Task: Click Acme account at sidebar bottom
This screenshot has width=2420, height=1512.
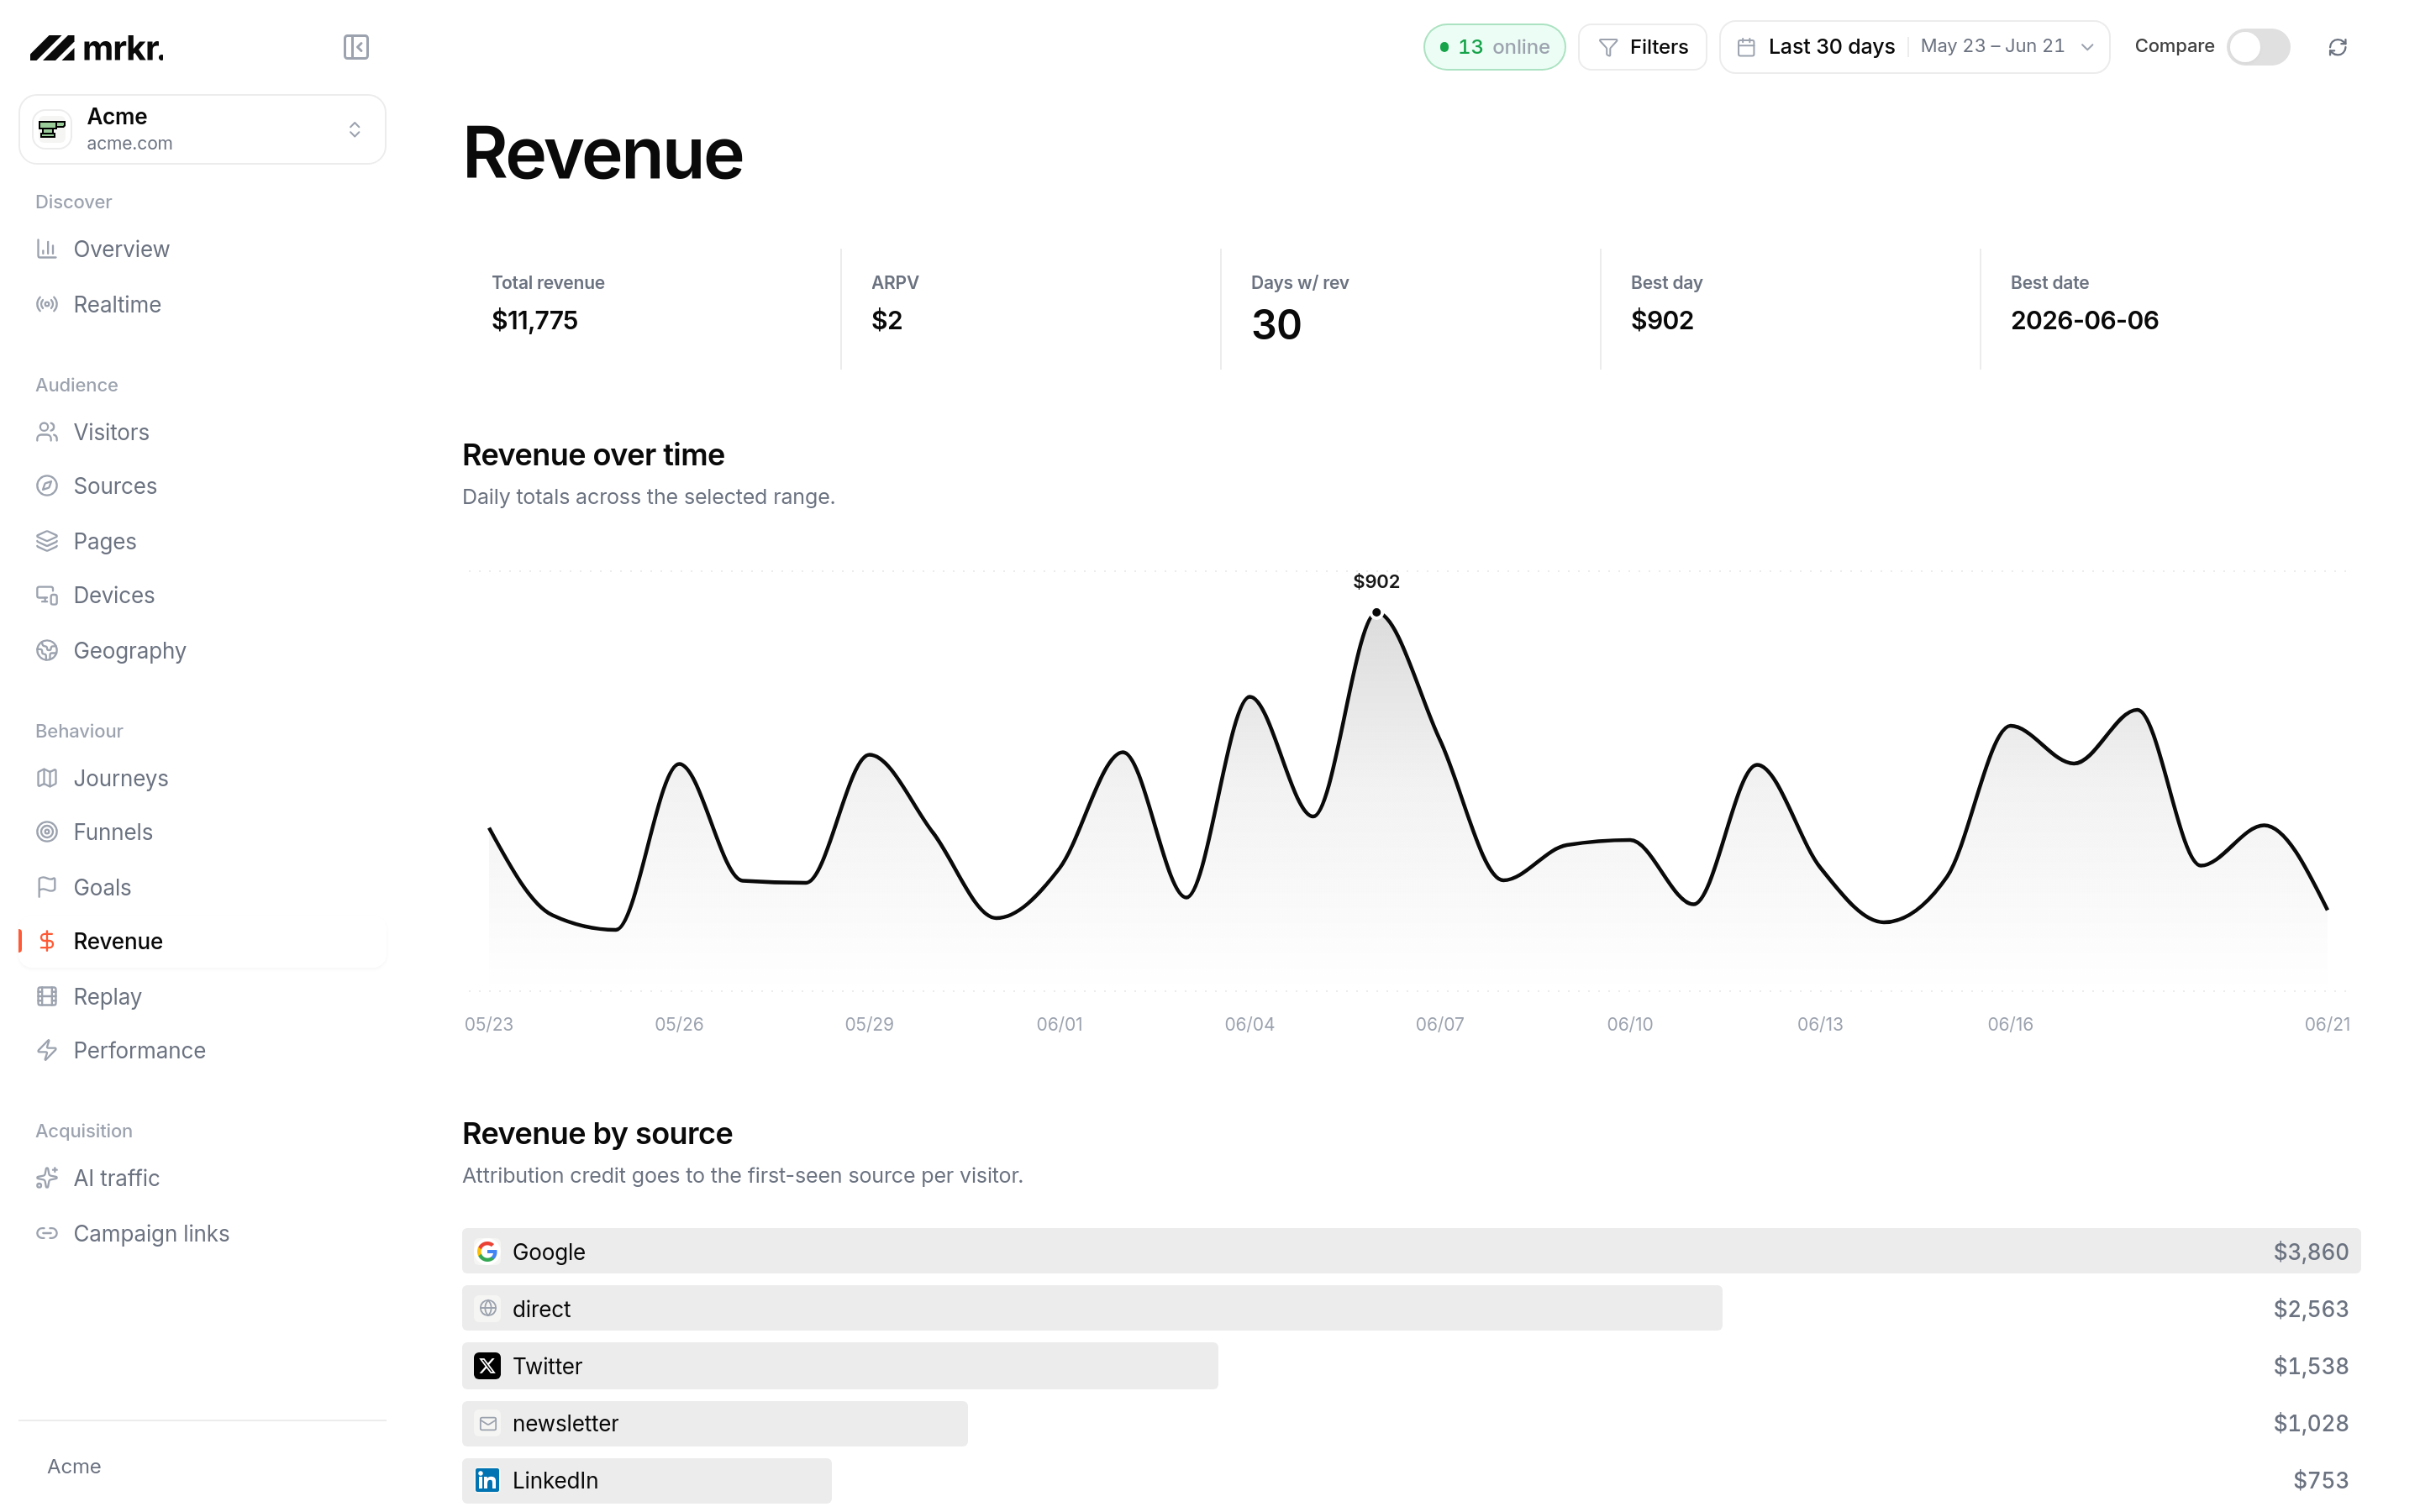Action: (74, 1466)
